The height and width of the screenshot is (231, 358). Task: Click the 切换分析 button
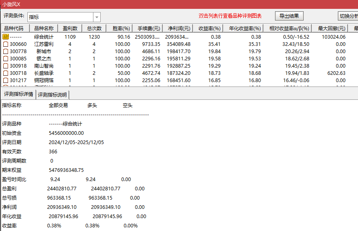pos(348,16)
